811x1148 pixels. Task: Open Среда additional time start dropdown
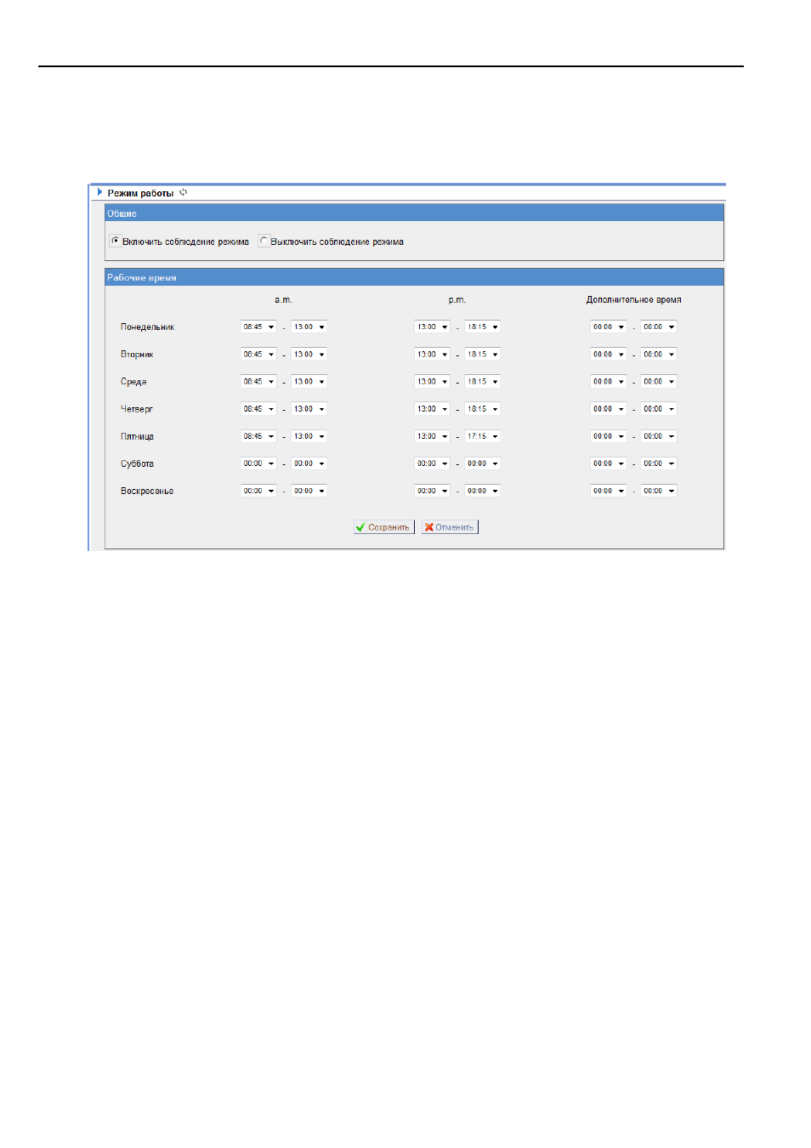pos(609,382)
